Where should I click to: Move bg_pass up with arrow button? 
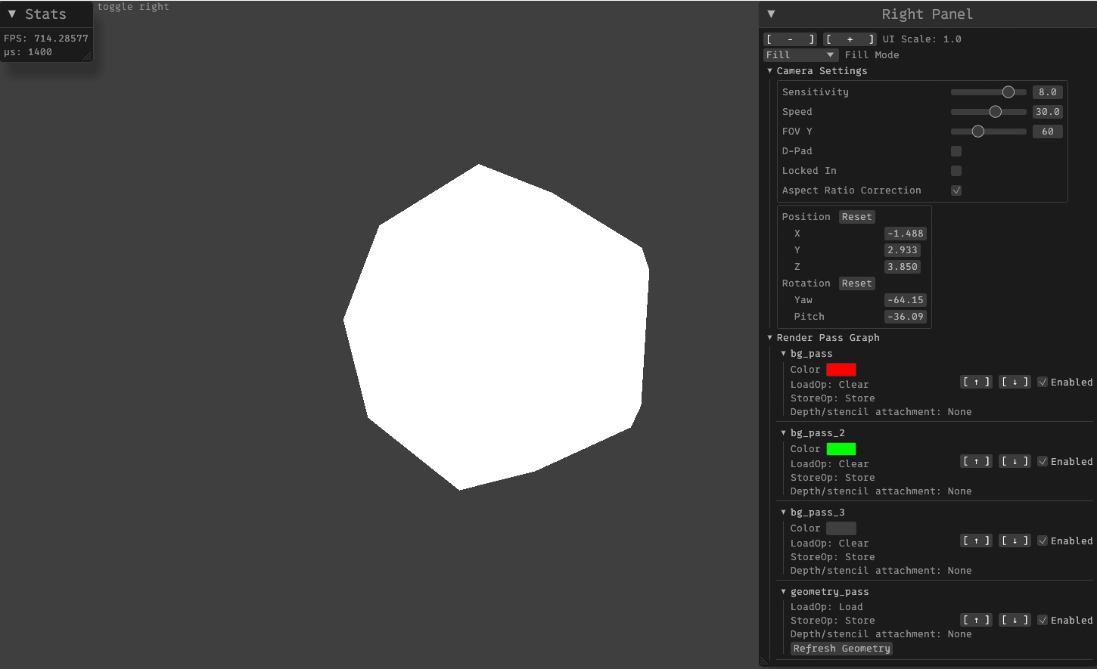click(x=977, y=383)
